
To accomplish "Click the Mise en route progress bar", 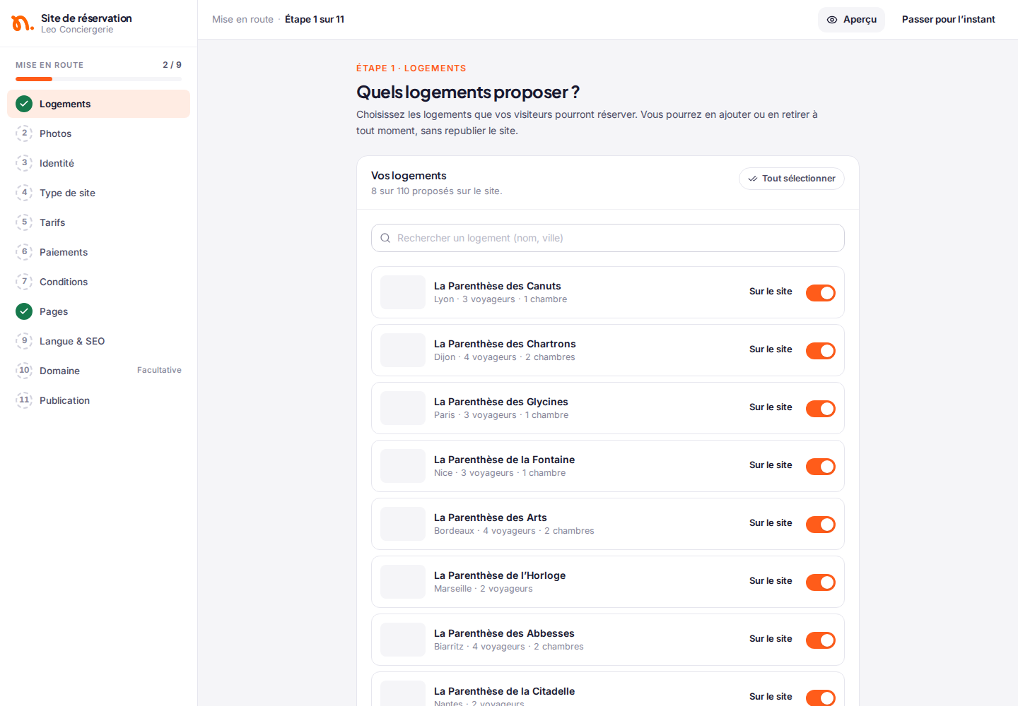I will pyautogui.click(x=98, y=79).
